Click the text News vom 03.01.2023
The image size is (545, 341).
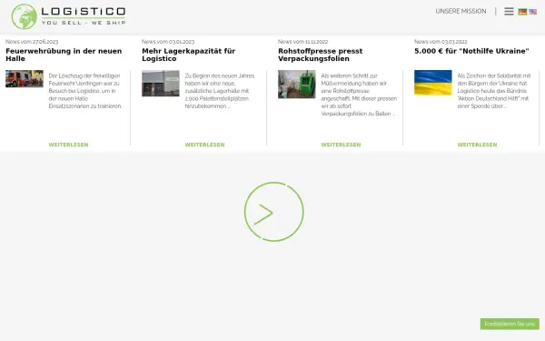pyautogui.click(x=168, y=42)
